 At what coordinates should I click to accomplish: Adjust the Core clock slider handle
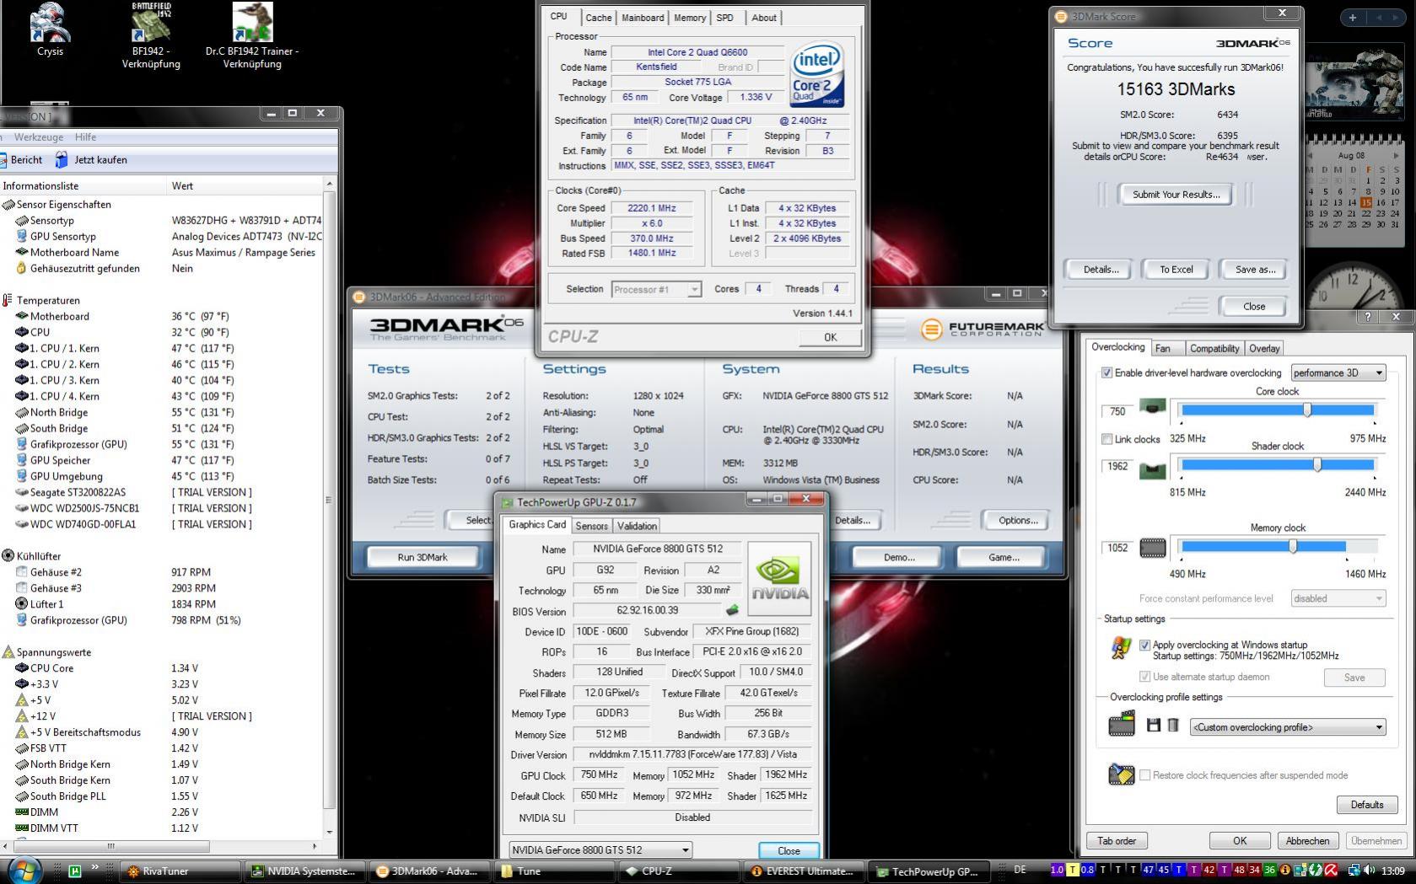click(x=1307, y=410)
